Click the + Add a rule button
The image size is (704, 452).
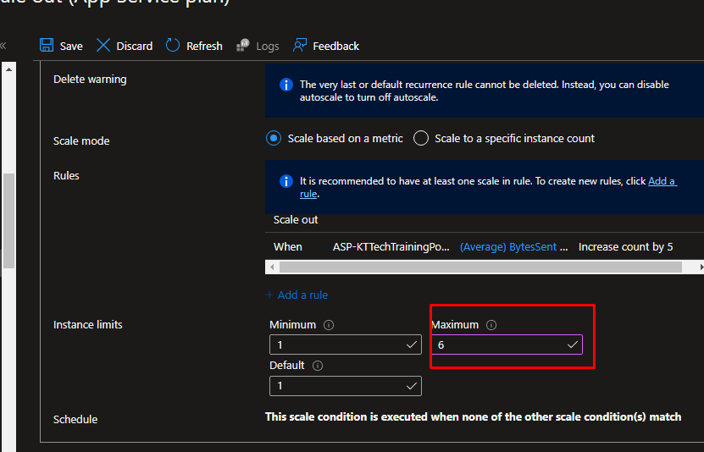[297, 295]
